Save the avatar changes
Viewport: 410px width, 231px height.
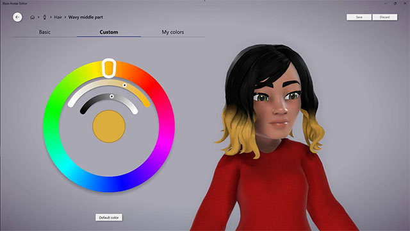(x=359, y=17)
